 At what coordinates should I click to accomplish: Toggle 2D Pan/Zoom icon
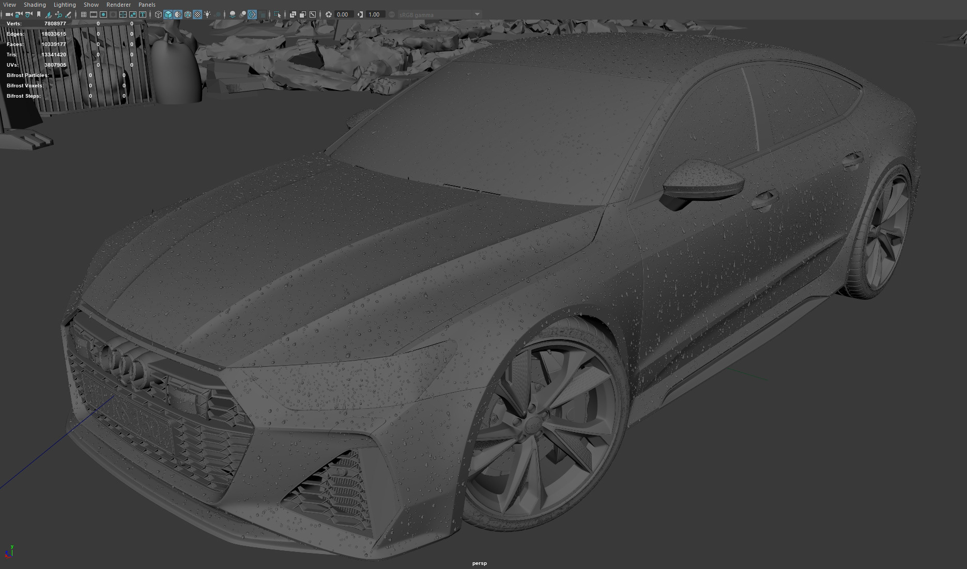(x=58, y=14)
